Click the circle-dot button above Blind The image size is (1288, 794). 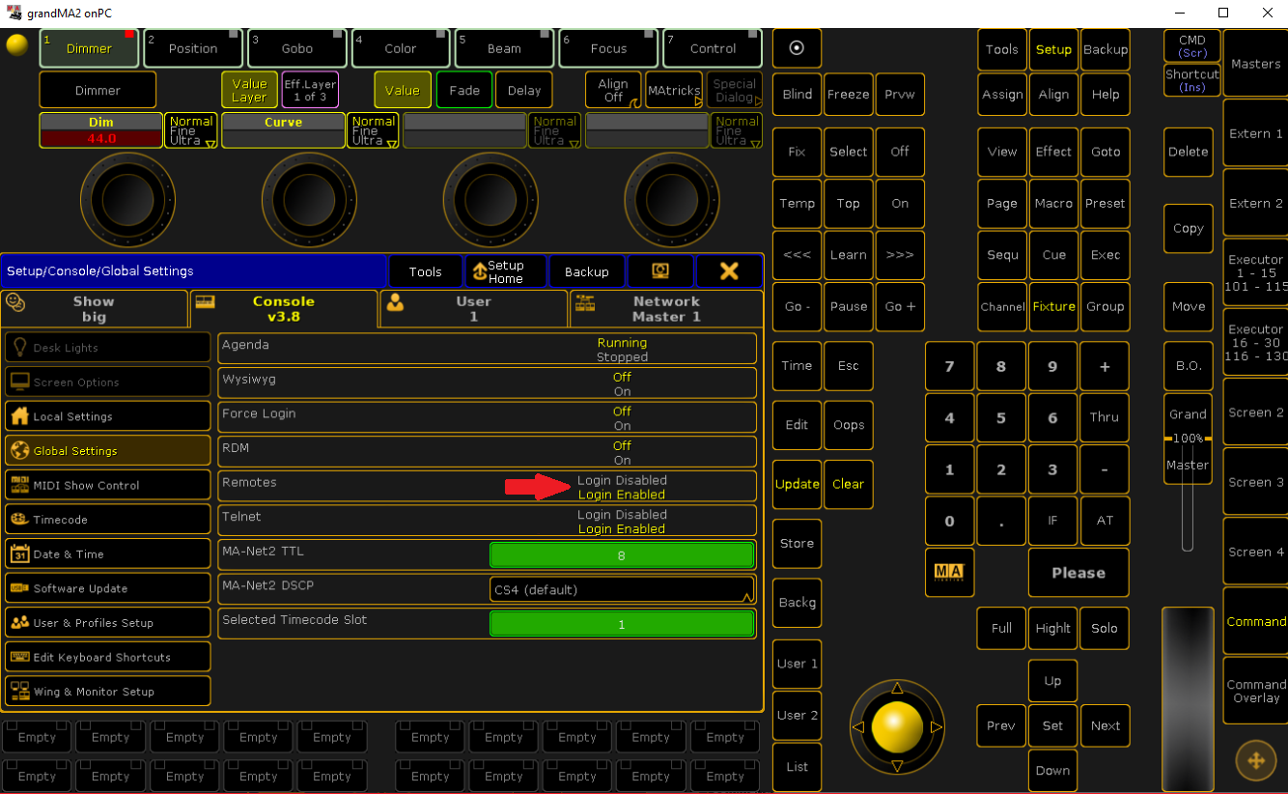pyautogui.click(x=797, y=48)
